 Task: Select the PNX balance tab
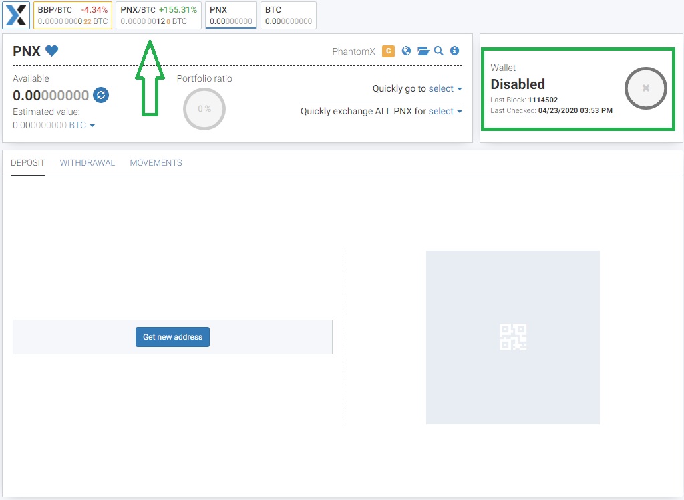[230, 15]
